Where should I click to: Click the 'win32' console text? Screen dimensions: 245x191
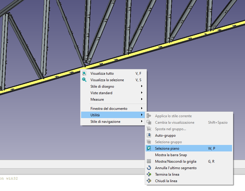12,178
